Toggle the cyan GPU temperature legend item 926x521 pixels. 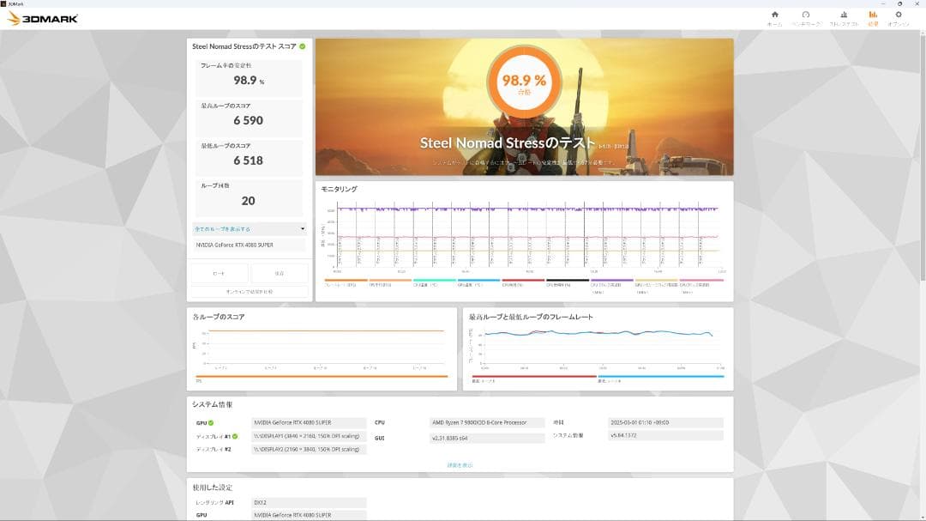(478, 281)
